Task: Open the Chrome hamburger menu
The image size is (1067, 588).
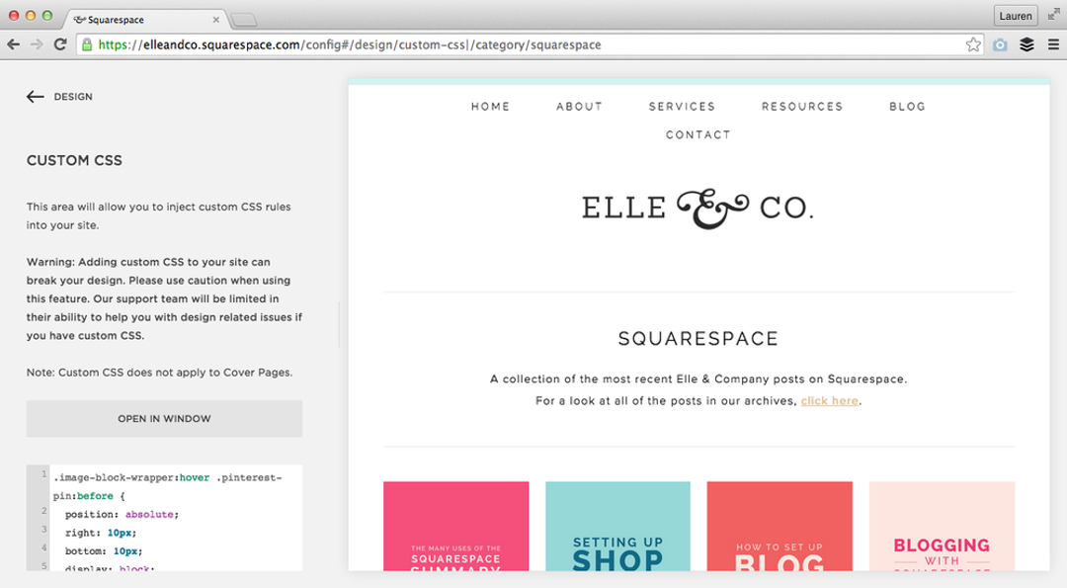Action: (1053, 44)
